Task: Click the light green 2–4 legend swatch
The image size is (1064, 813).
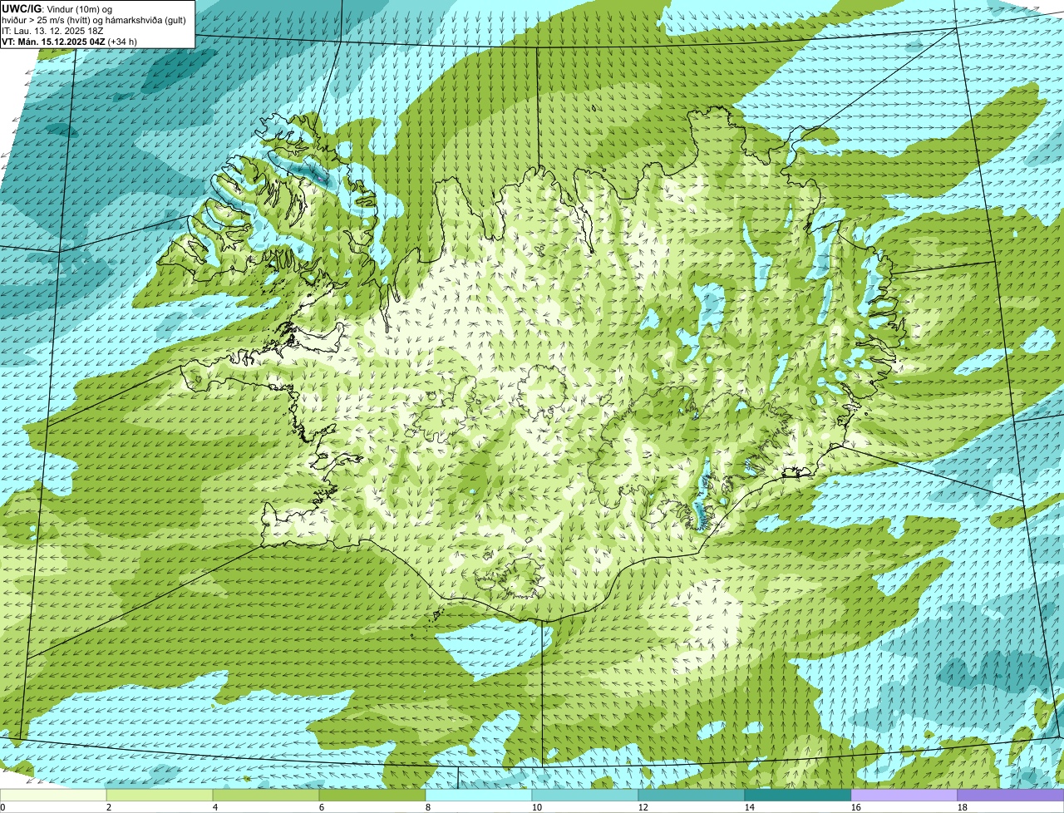Action: coord(160,795)
